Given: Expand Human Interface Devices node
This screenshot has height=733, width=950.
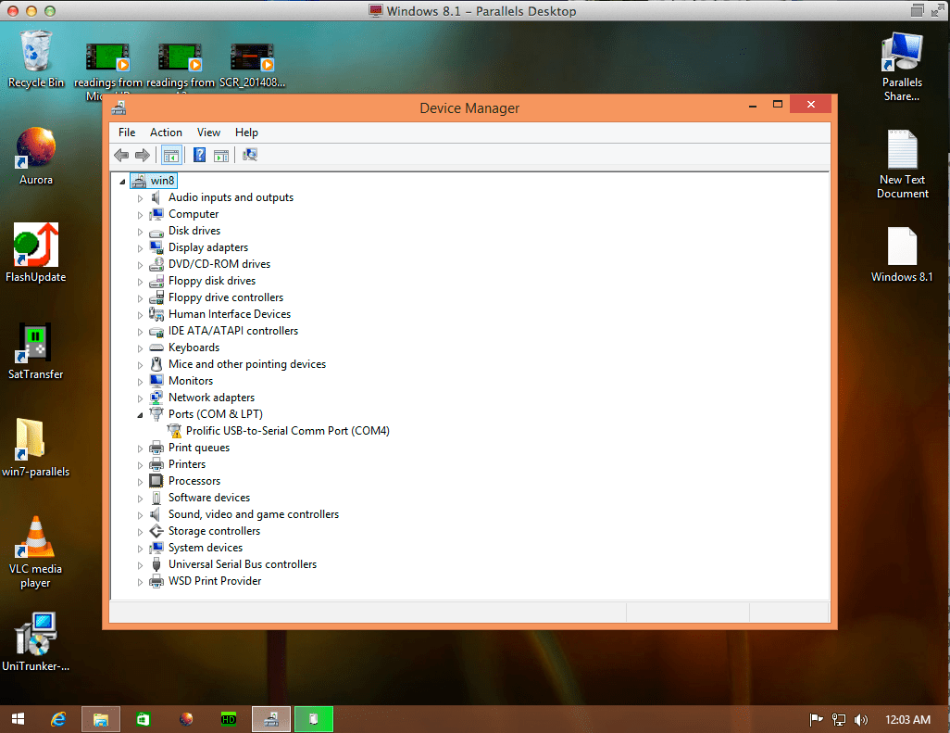Looking at the screenshot, I should click(140, 315).
